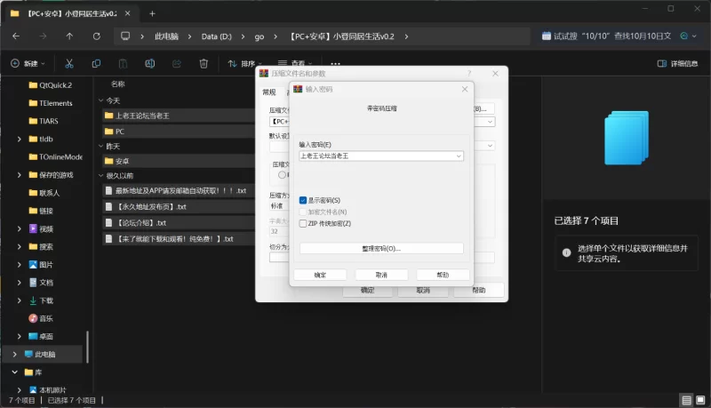Collapse the 很久以前 group
711x408 pixels.
pyautogui.click(x=100, y=175)
